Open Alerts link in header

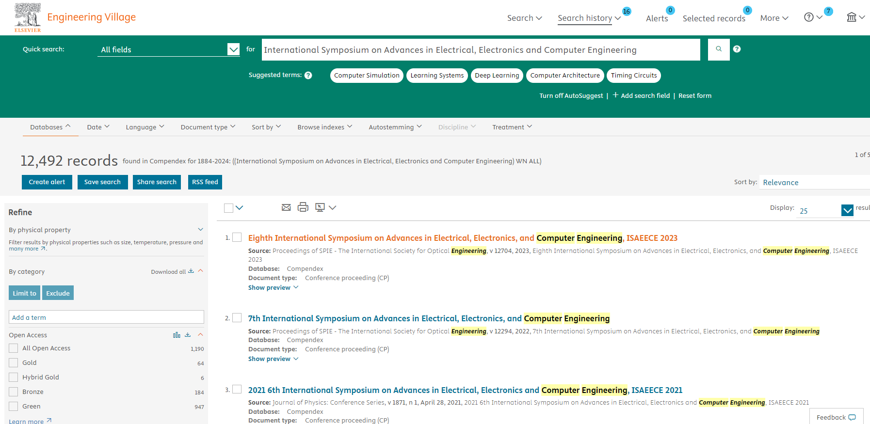point(657,18)
